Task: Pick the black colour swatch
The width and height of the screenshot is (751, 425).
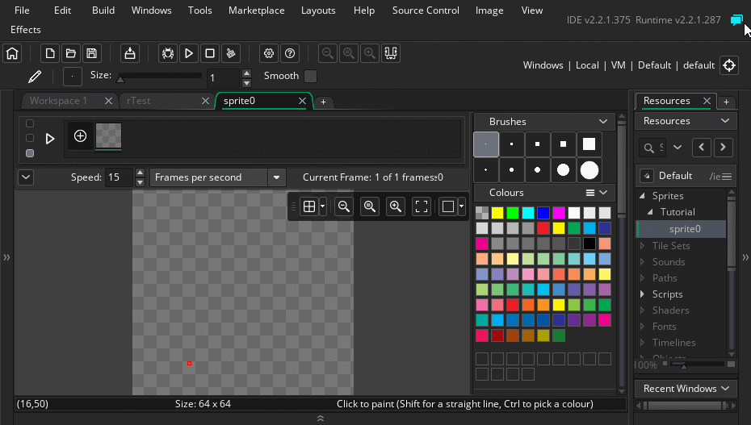Action: [x=589, y=244]
